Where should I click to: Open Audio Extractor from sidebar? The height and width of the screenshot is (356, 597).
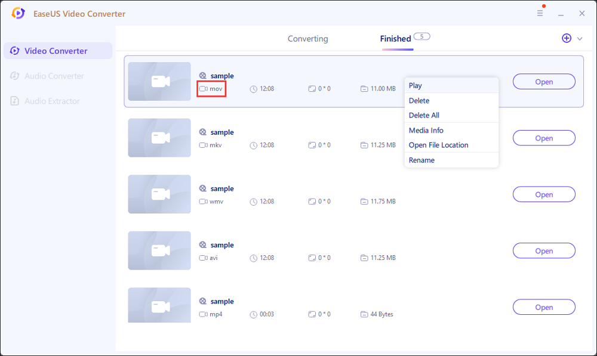coord(52,101)
